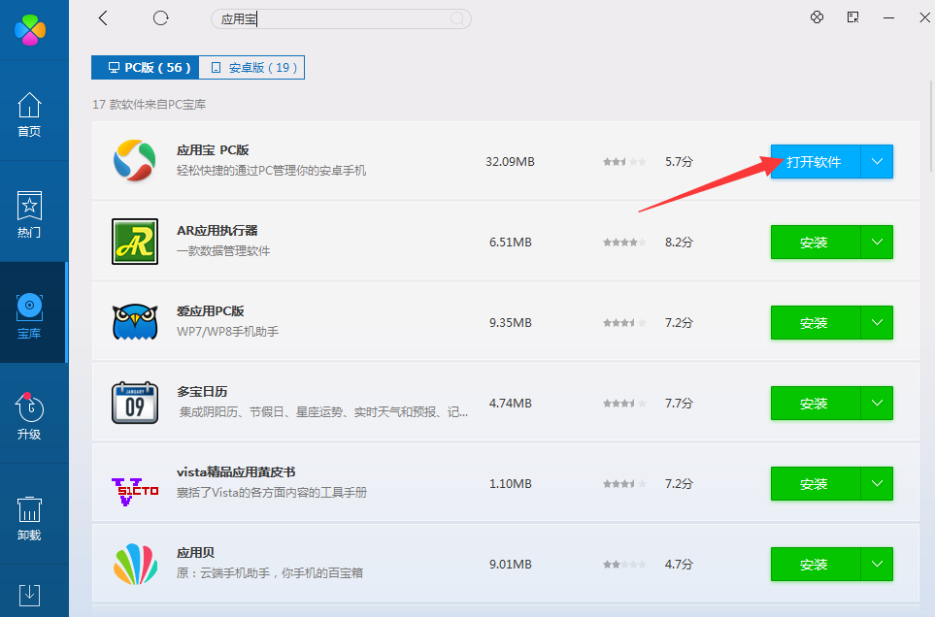Screen dimensions: 935x617
Task: Open 卸载 uninstall section in the sidebar
Action: coord(30,517)
